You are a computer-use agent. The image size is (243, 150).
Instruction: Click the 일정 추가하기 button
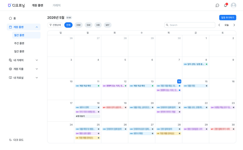[228, 18]
